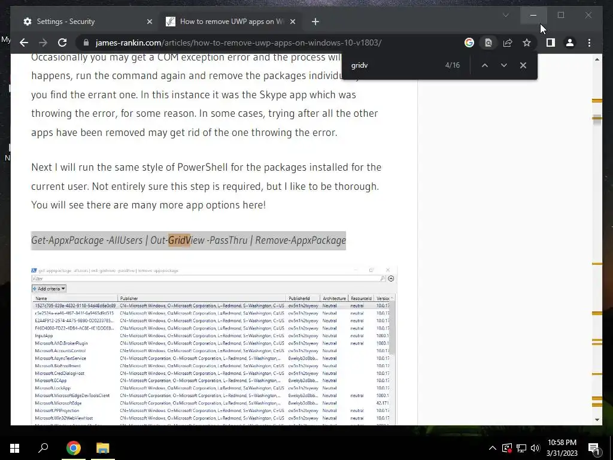Open the side panel
The height and width of the screenshot is (460, 613).
click(x=551, y=43)
